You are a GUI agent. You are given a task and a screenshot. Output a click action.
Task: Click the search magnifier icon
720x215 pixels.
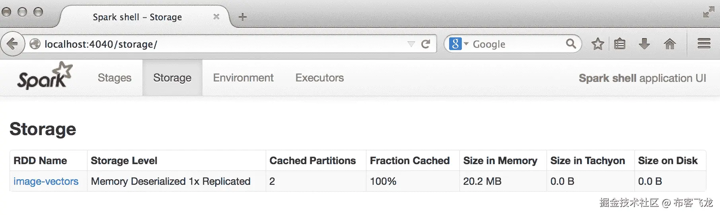pos(571,44)
